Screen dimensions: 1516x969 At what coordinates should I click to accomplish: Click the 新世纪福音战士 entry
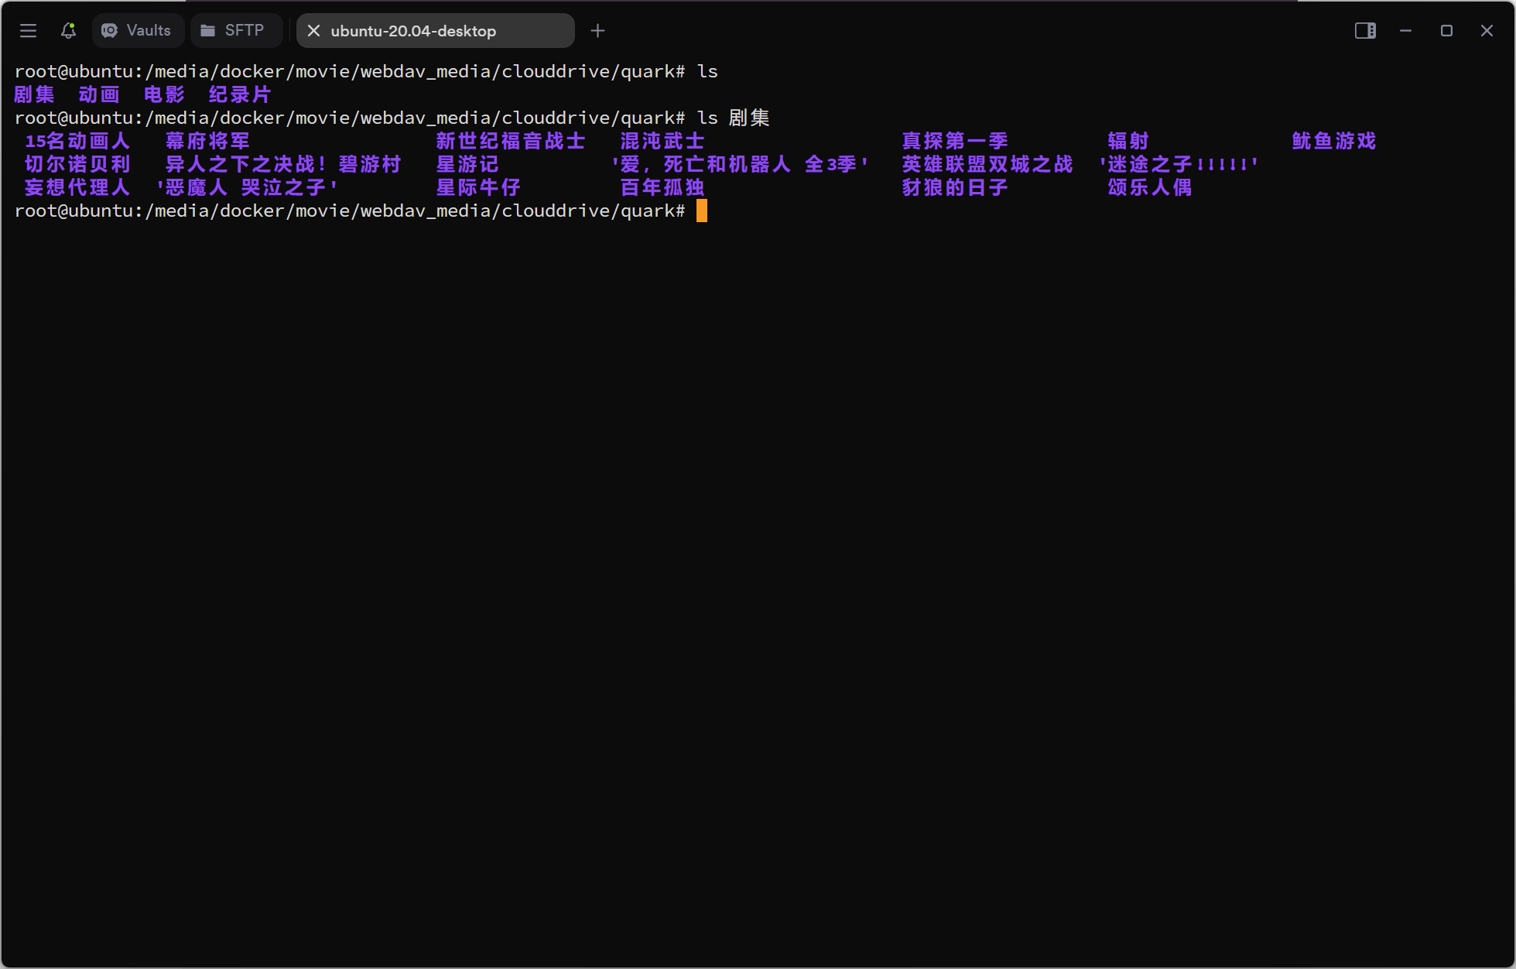(x=510, y=141)
